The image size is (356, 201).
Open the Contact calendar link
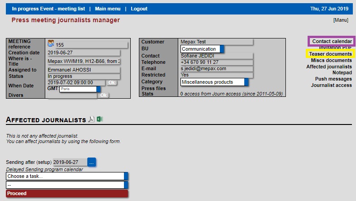[x=332, y=41]
